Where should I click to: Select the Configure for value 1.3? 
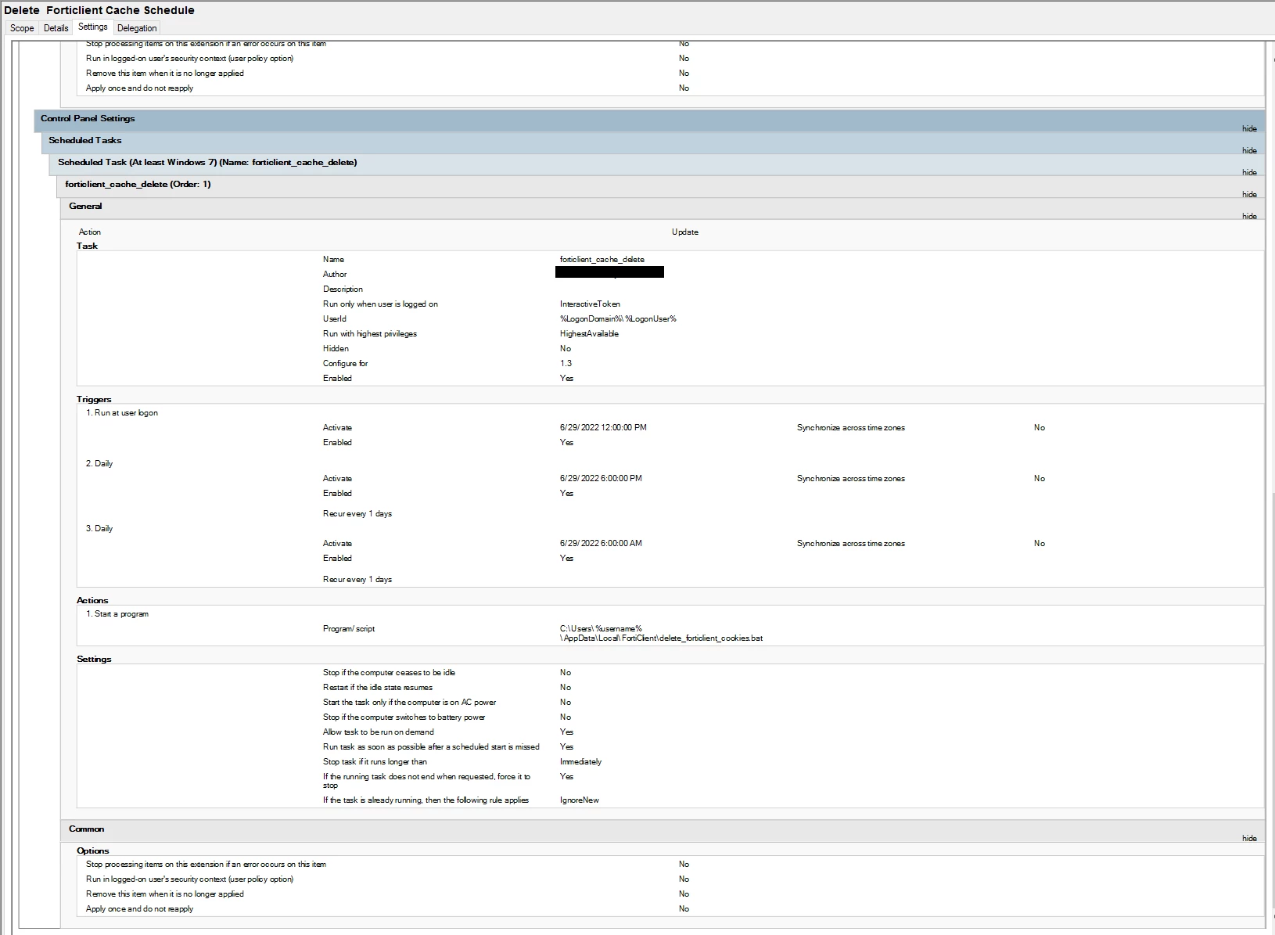coord(566,364)
